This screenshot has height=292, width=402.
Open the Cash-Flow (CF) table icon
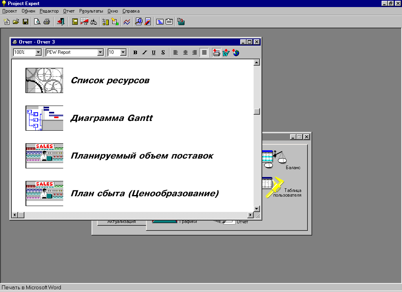[x=84, y=22]
